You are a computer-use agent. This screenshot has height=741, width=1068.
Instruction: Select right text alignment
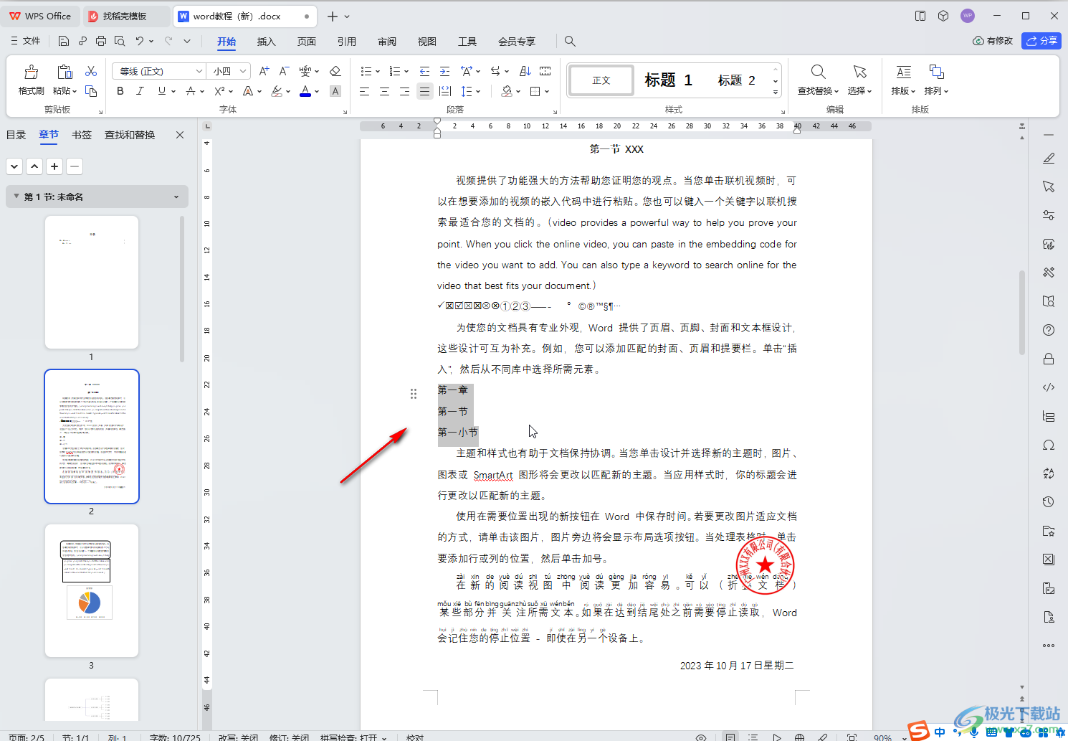click(x=404, y=91)
